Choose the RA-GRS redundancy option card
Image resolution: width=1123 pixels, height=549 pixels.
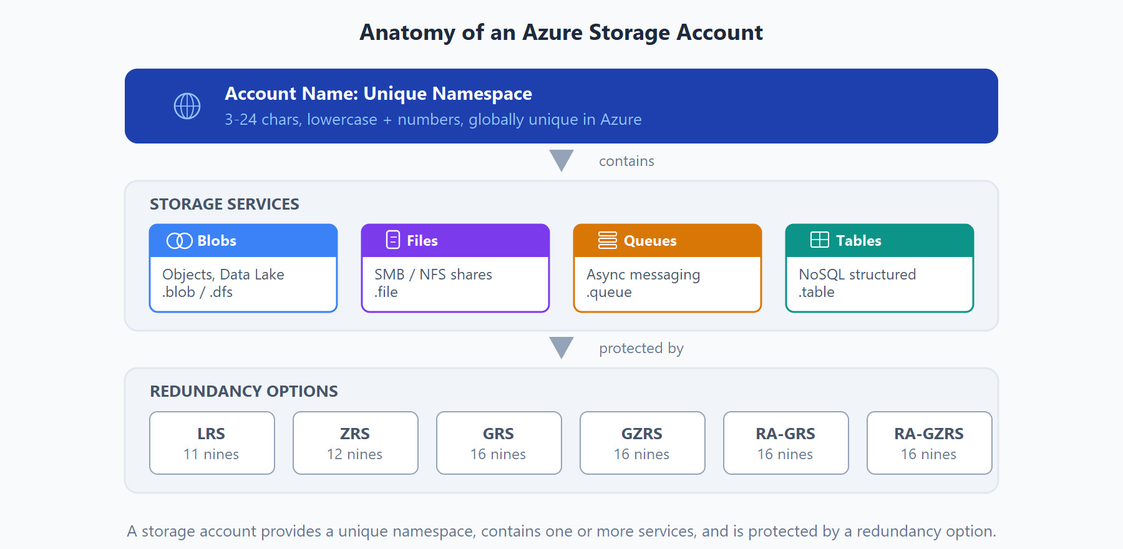[786, 443]
